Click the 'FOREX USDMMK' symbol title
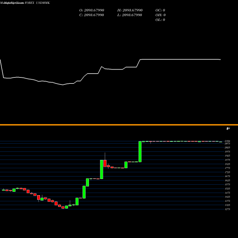This screenshot has height=238, width=238. [x=37, y=3]
